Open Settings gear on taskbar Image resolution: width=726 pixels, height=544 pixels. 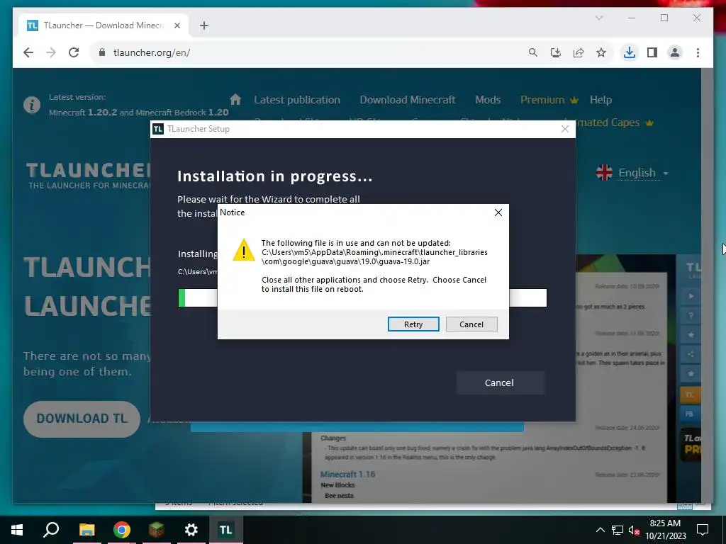coord(191,530)
